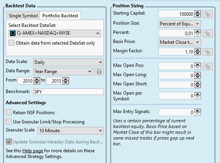Viewport: 220px width, 163px height.
Task: Expand the Data Range dropdown showing Year Range
Action: coord(63,72)
